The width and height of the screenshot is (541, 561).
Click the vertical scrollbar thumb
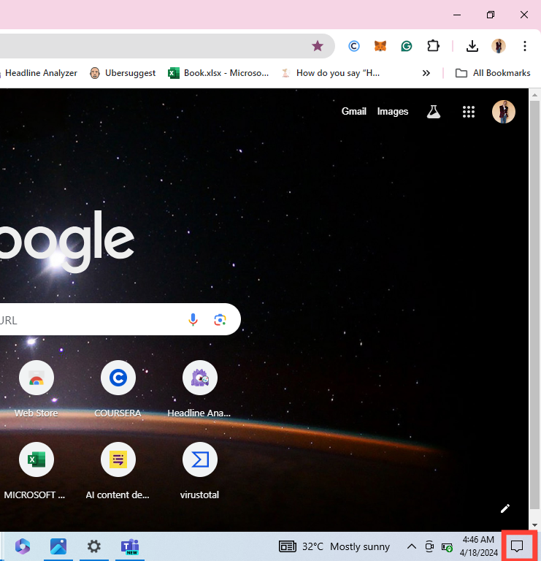pyautogui.click(x=534, y=305)
